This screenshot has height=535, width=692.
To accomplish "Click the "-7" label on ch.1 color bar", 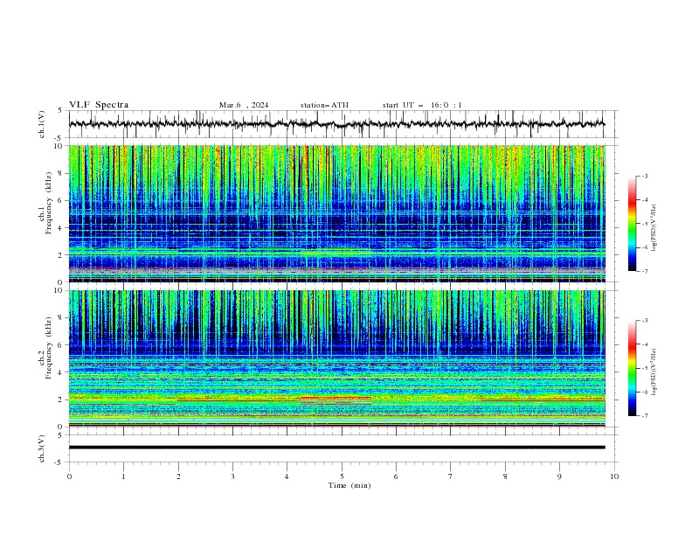I will click(x=645, y=271).
